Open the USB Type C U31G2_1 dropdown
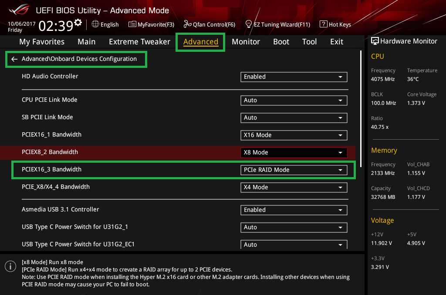Viewport: 446px width, 295px height. 294,228
